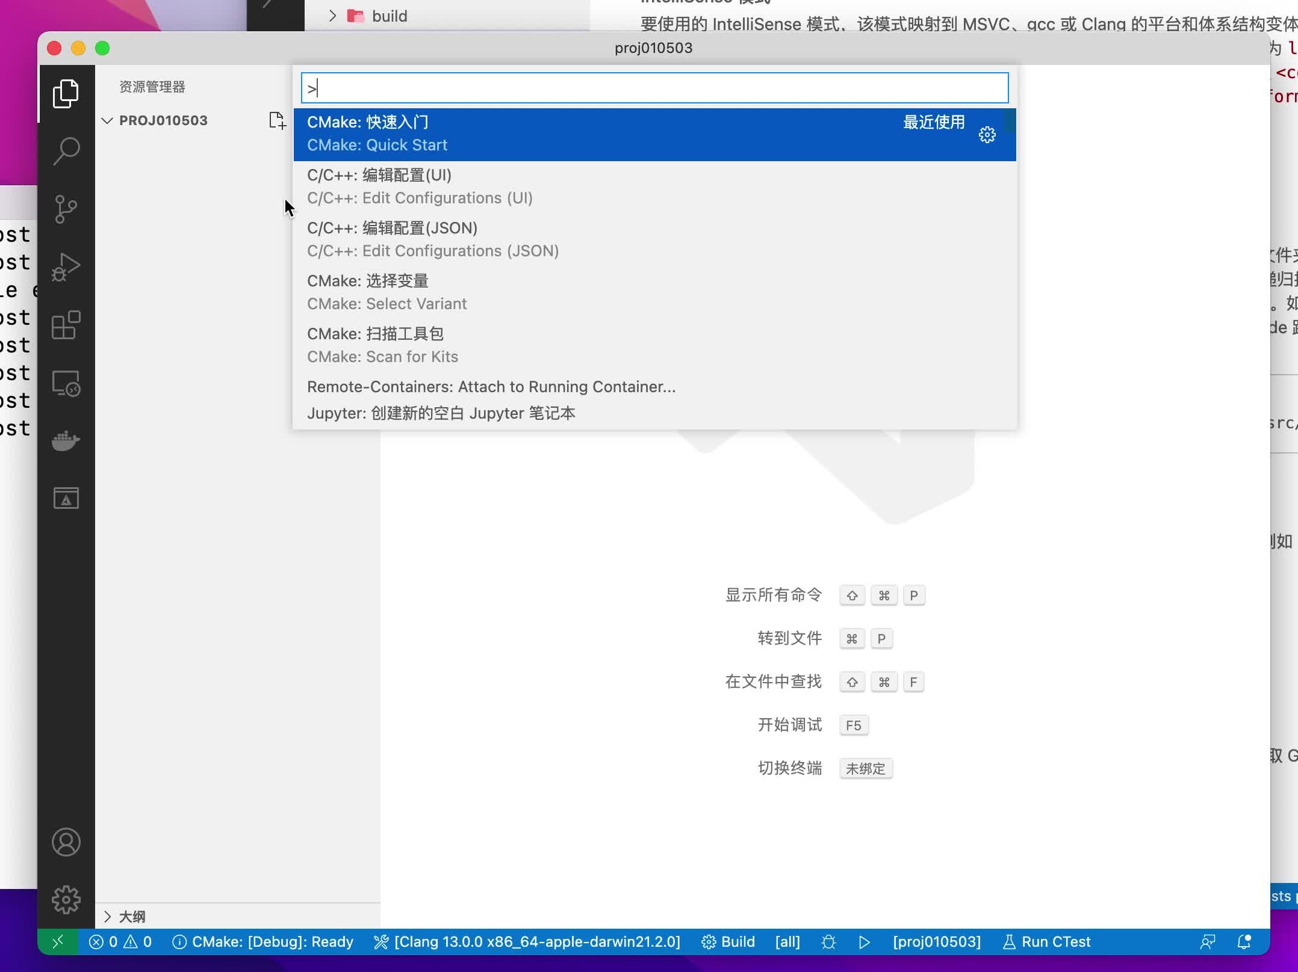Click the gear next to CMake: 快速入门
1298x972 pixels.
987,135
